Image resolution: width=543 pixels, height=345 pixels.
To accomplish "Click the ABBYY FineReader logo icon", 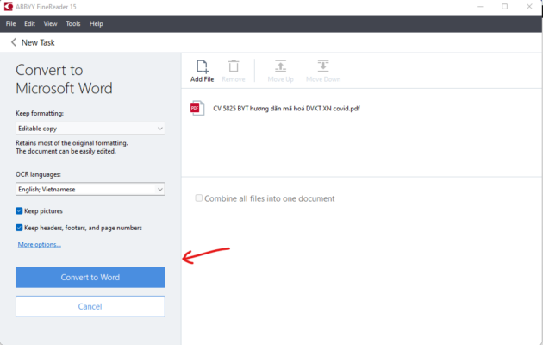I will [9, 7].
